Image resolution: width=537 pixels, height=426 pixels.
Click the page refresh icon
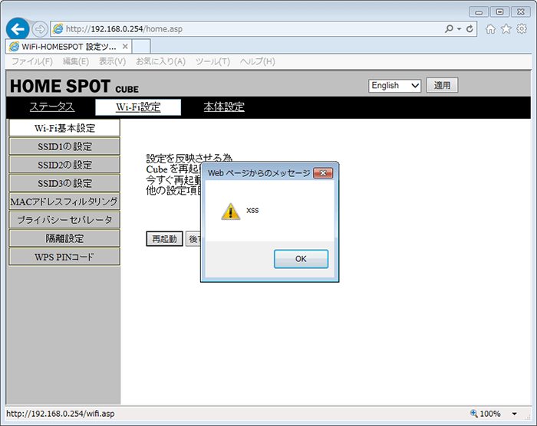pos(469,29)
